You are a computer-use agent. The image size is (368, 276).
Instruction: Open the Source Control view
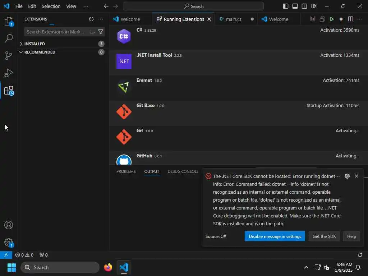coord(9,56)
